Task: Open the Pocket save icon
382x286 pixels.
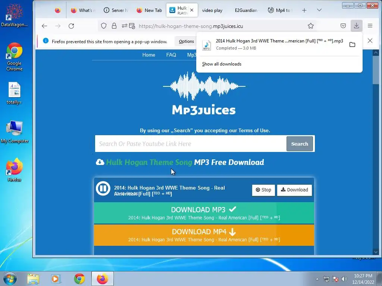Action: 343,26
